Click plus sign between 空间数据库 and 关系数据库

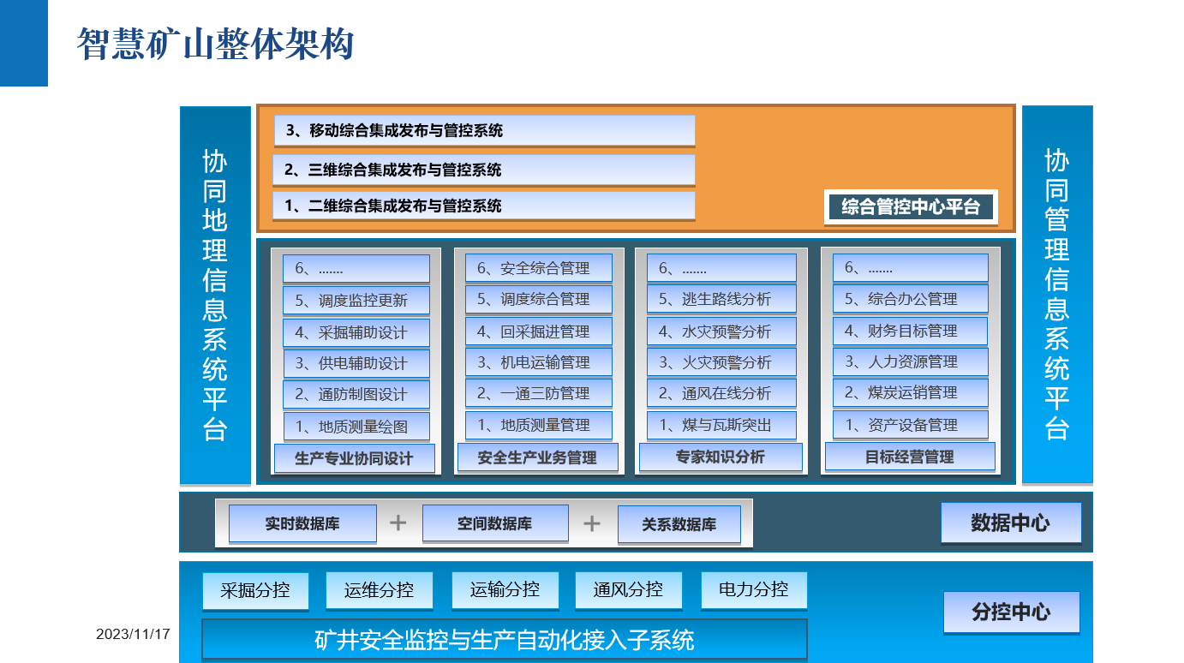592,523
